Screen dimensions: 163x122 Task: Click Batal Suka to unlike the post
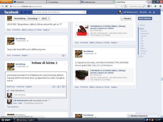[x=11, y=87]
